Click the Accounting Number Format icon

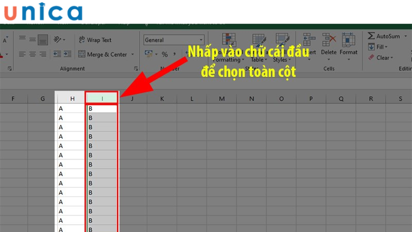click(149, 54)
